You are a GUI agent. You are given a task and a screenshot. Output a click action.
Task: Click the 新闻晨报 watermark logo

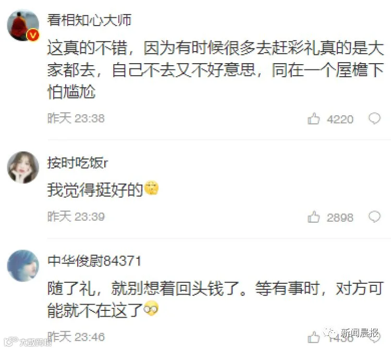pos(351,333)
